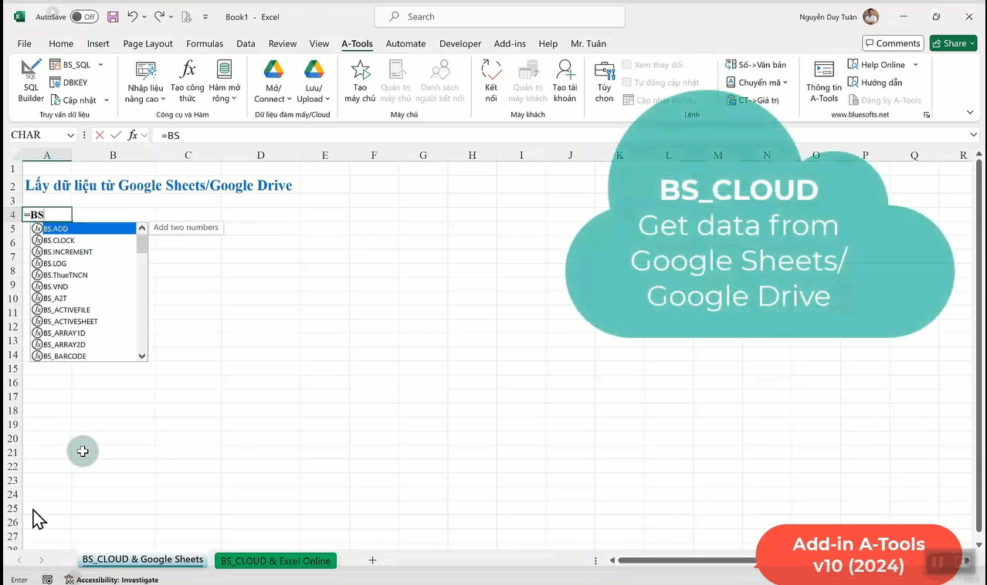The height and width of the screenshot is (585, 987).
Task: Click Lưu/Upload Google Drive icon
Action: 314,70
